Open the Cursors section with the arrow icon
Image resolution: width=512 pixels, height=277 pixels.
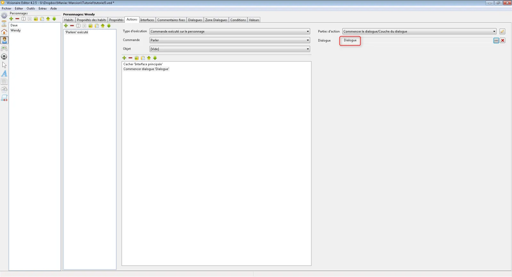4,65
